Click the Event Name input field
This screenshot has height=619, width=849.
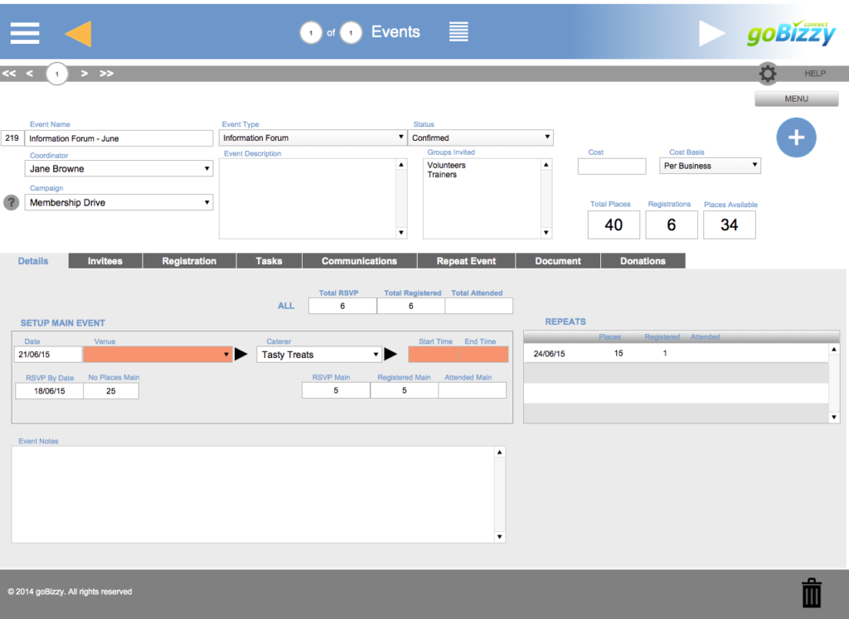[x=119, y=138]
